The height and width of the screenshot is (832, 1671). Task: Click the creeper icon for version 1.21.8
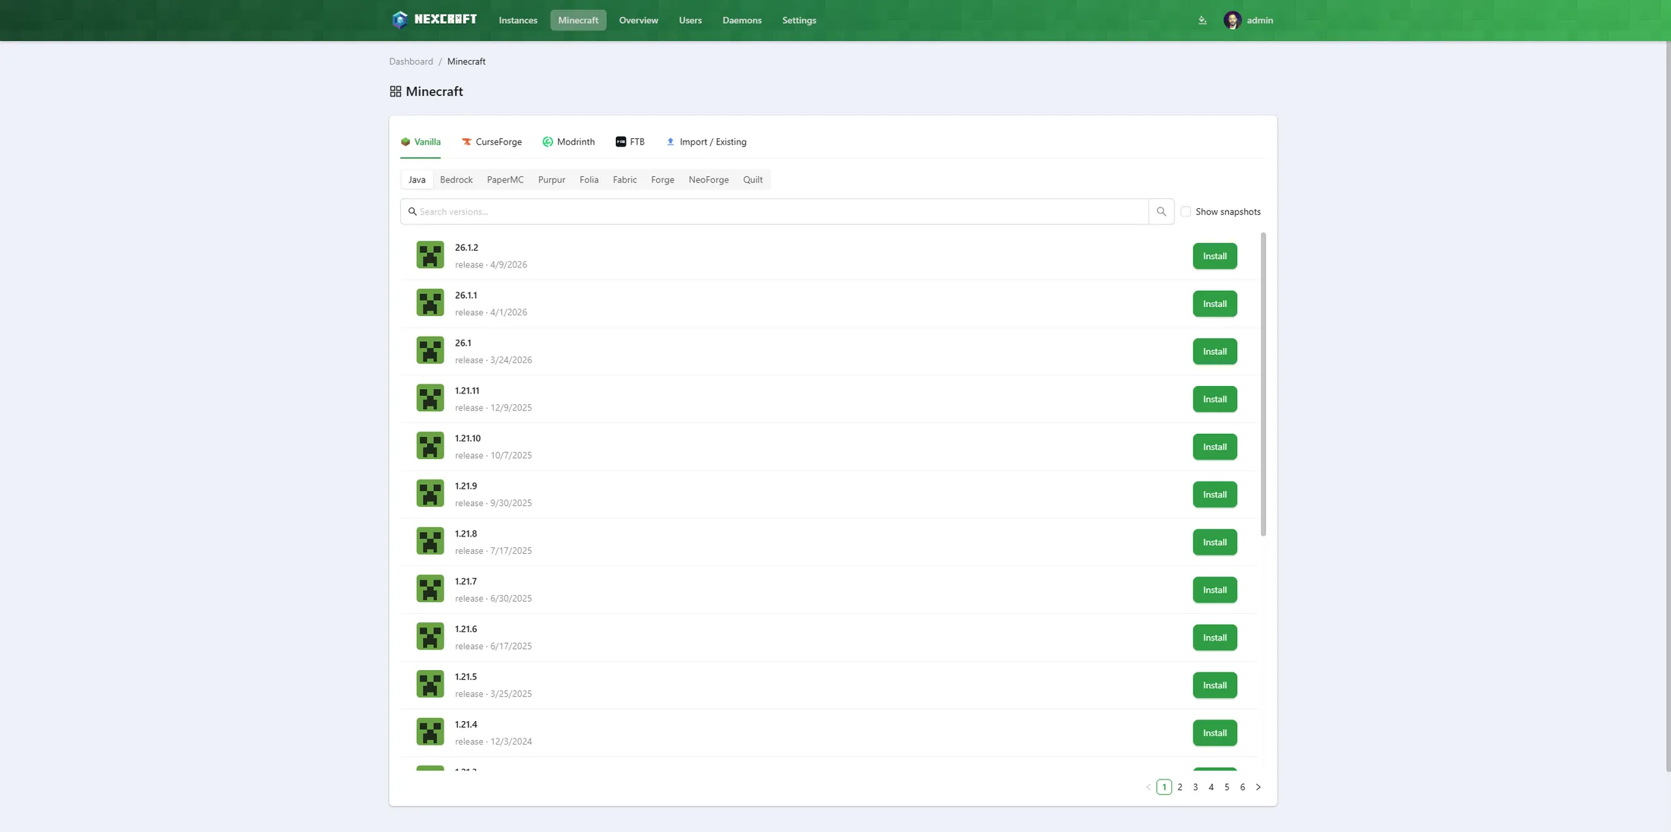click(x=430, y=542)
